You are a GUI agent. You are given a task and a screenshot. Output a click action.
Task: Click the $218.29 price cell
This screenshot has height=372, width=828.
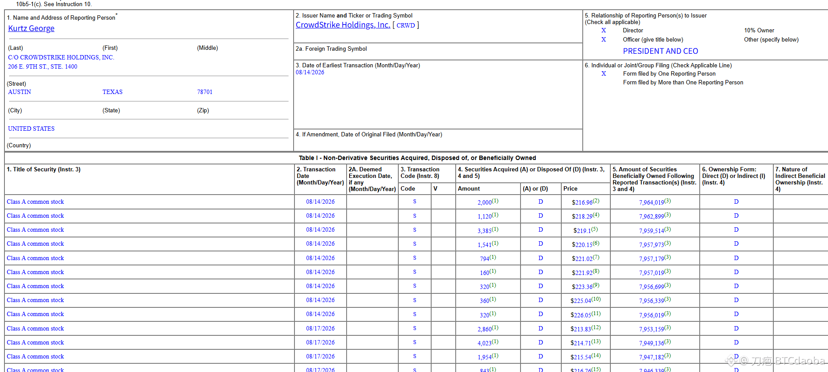pyautogui.click(x=585, y=216)
